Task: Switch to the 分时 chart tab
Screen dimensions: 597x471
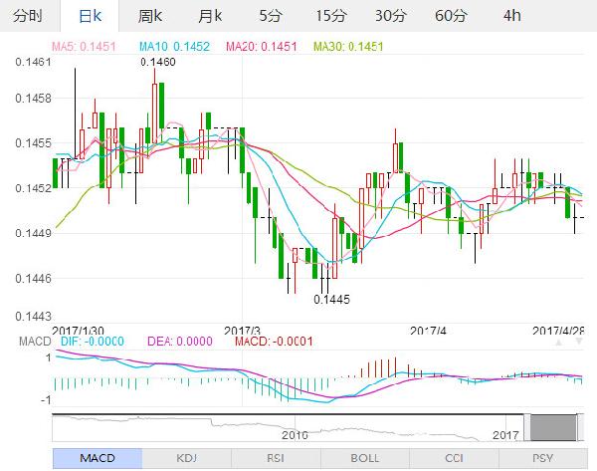Action: (x=30, y=16)
